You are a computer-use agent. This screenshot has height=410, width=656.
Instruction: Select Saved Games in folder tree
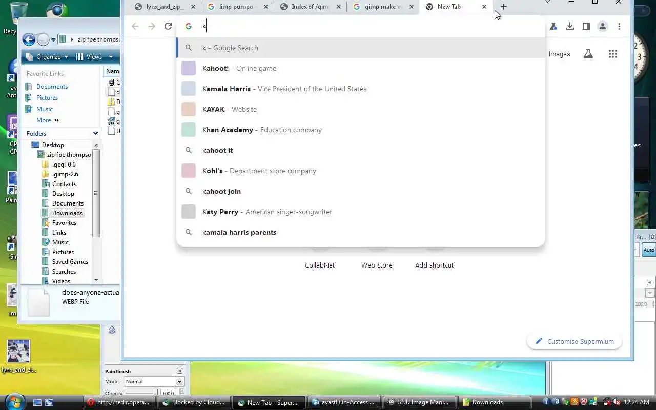70,262
